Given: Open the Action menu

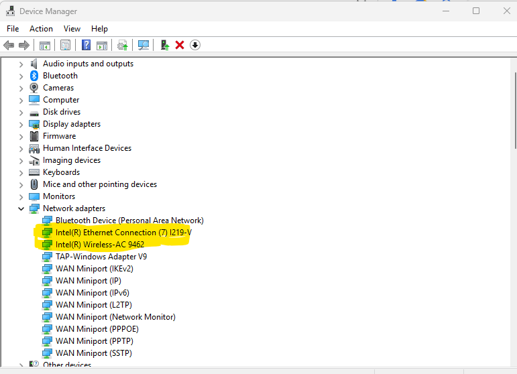Looking at the screenshot, I should (41, 29).
